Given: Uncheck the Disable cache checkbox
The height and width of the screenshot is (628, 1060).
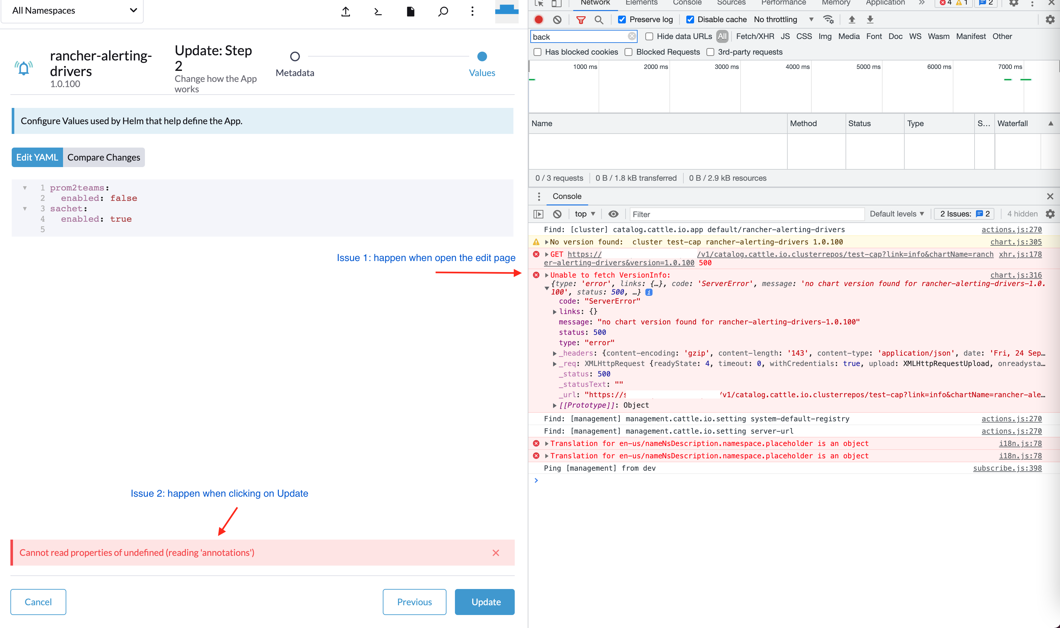Looking at the screenshot, I should pyautogui.click(x=690, y=20).
